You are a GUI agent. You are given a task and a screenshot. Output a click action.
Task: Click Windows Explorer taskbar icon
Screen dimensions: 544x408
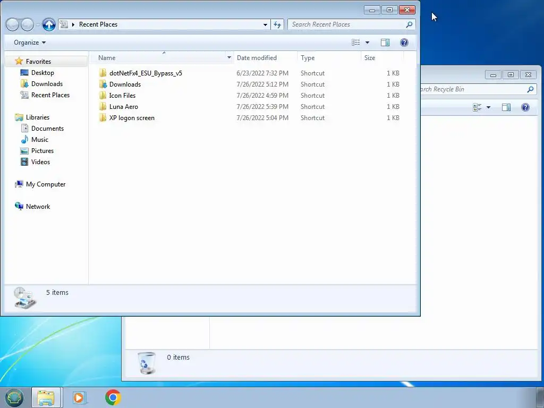(46, 397)
